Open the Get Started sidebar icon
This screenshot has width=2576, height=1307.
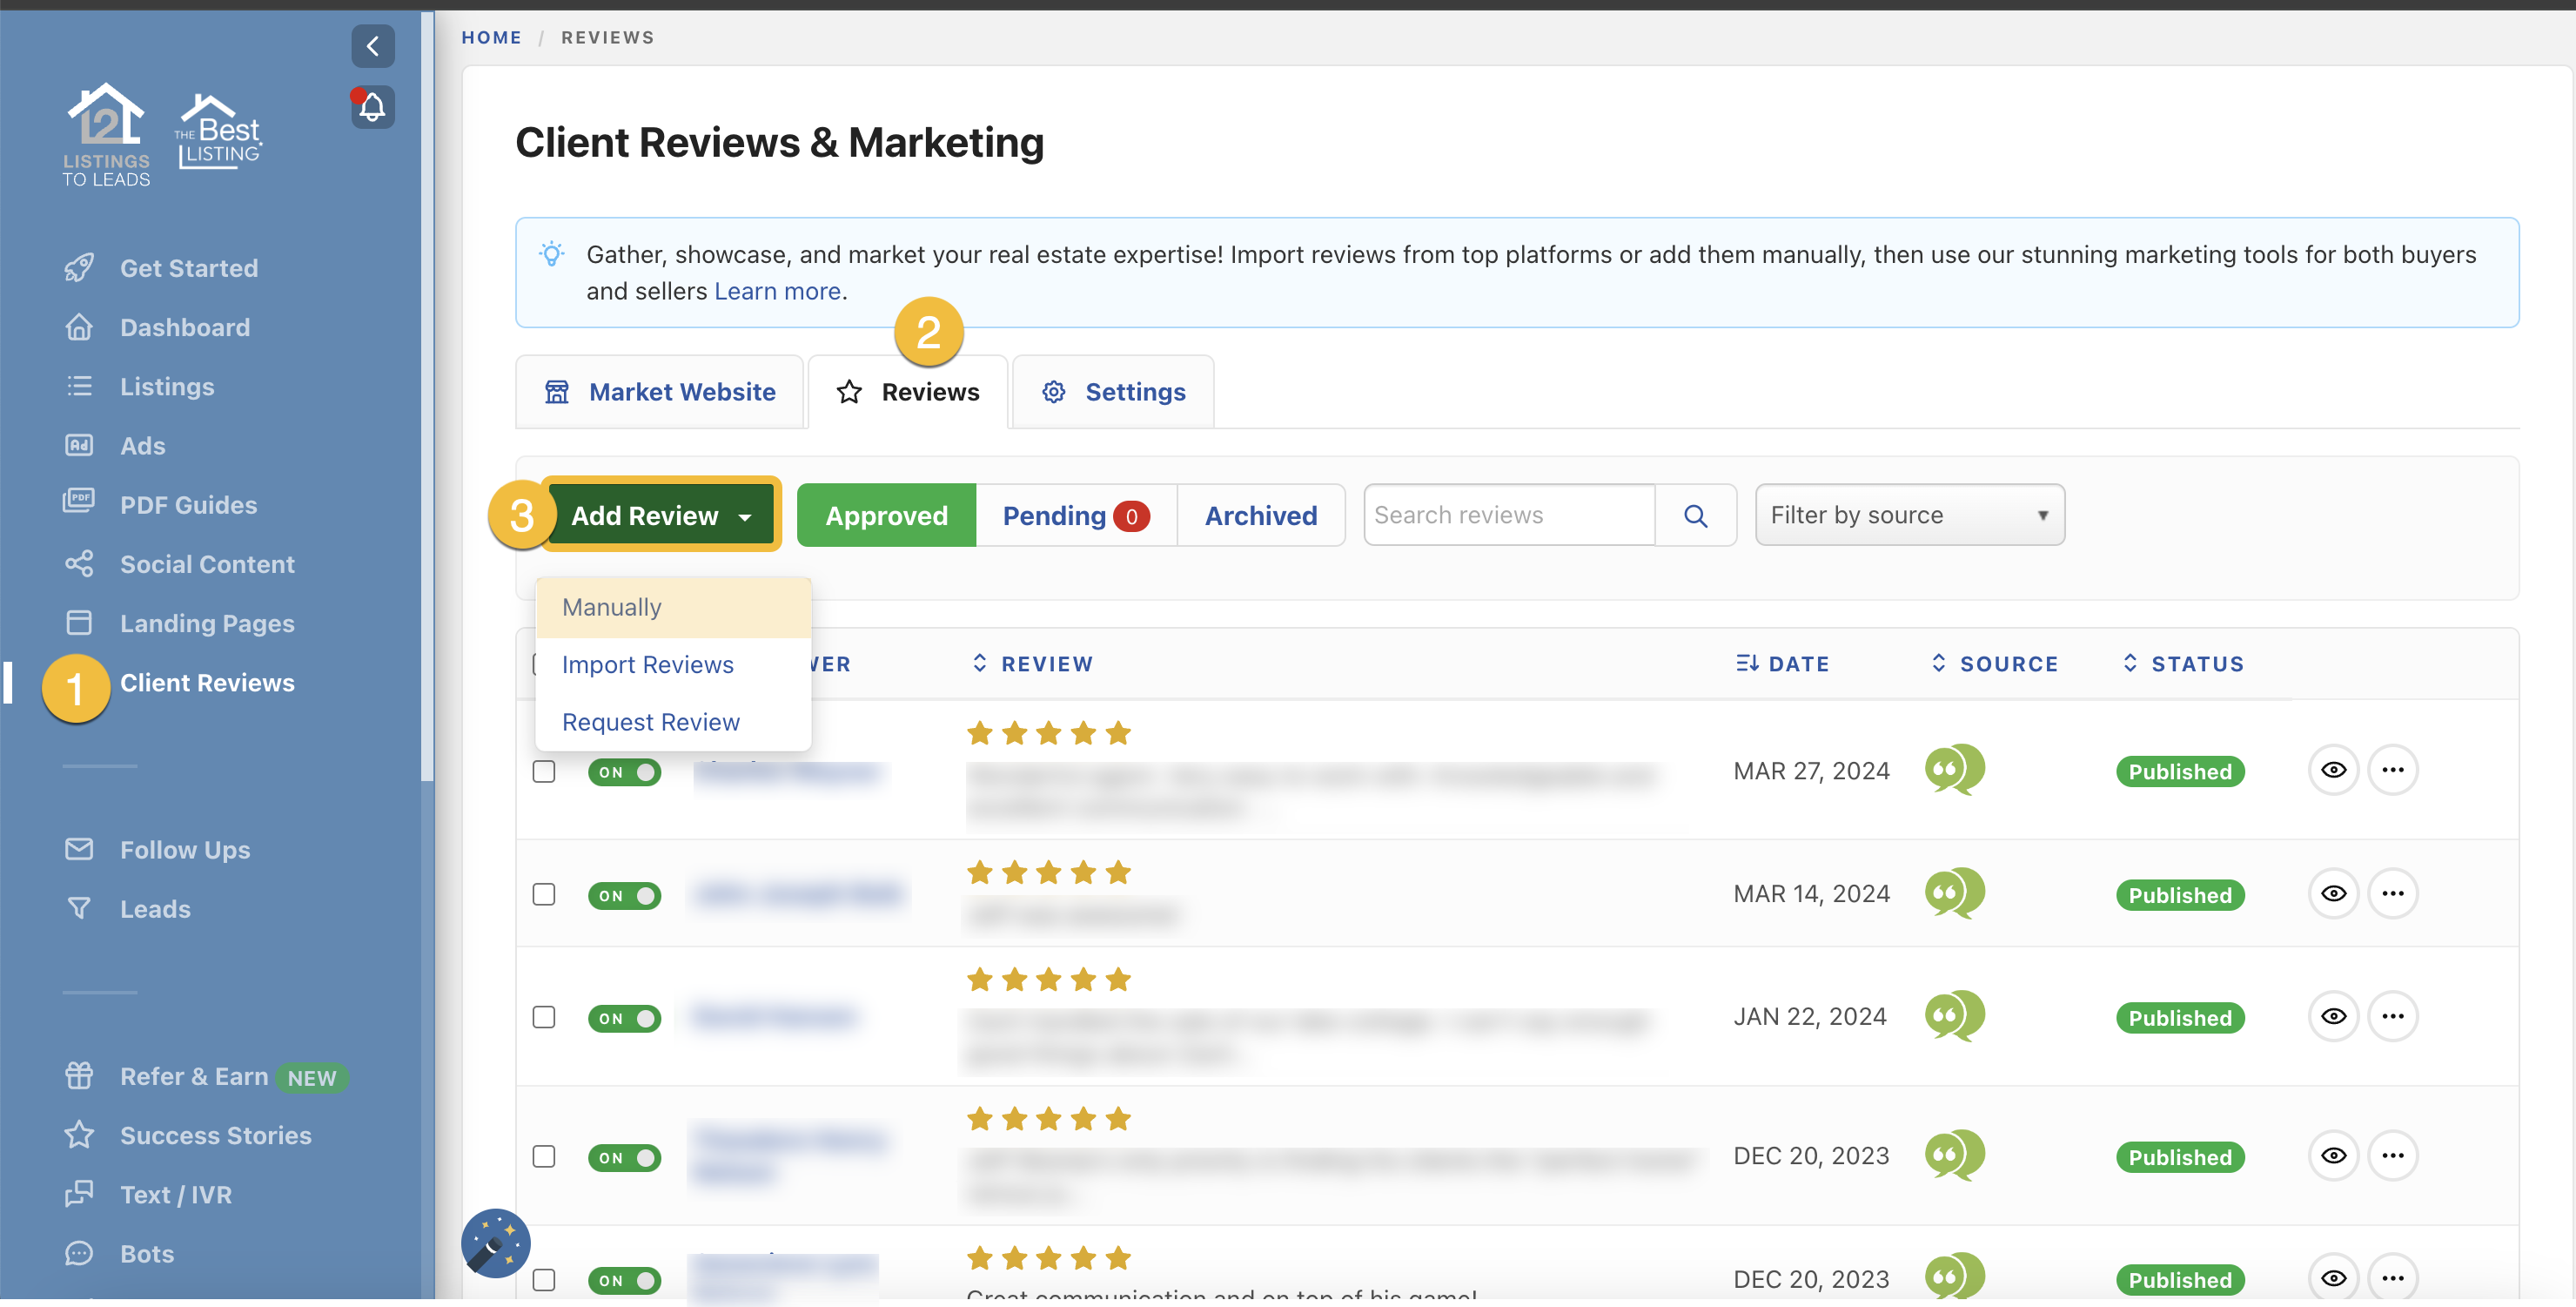pos(80,267)
